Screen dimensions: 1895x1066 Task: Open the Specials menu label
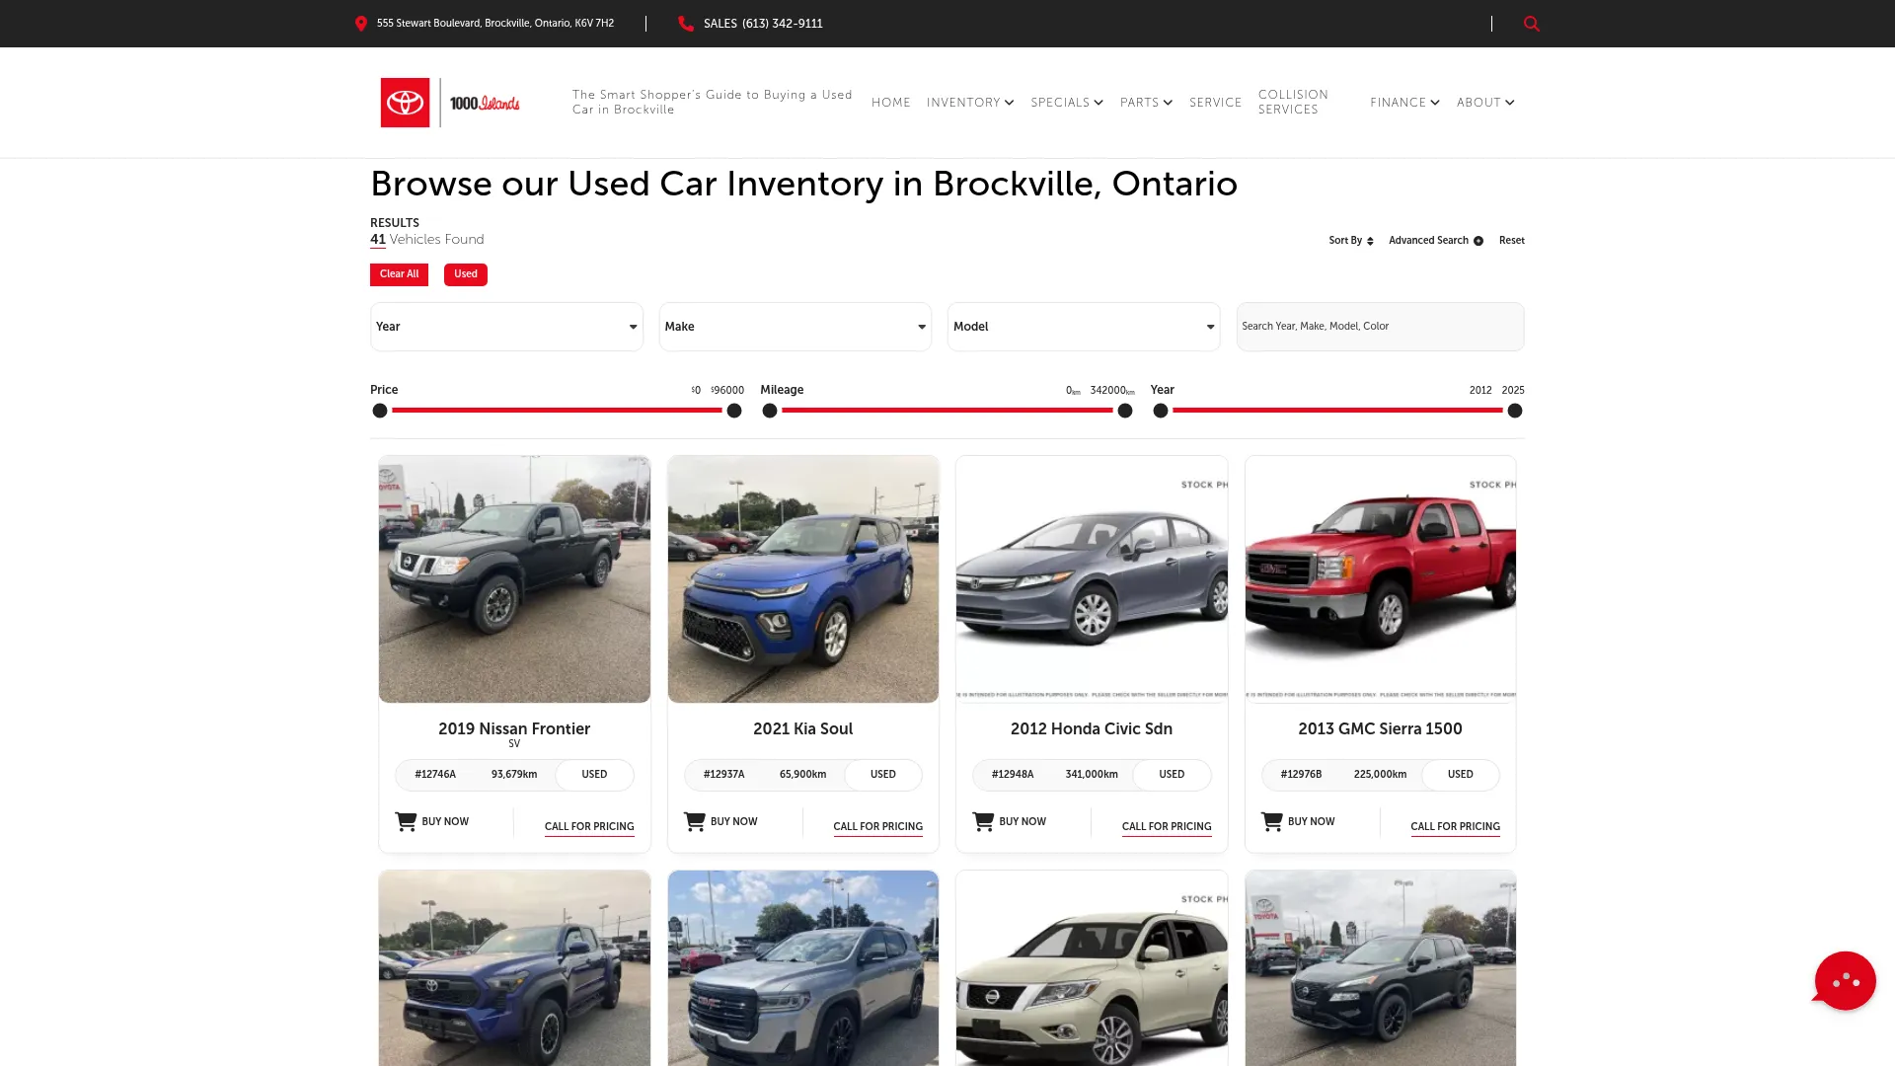coord(1060,103)
